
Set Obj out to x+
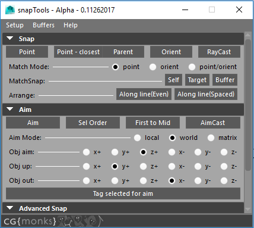coord(86,181)
